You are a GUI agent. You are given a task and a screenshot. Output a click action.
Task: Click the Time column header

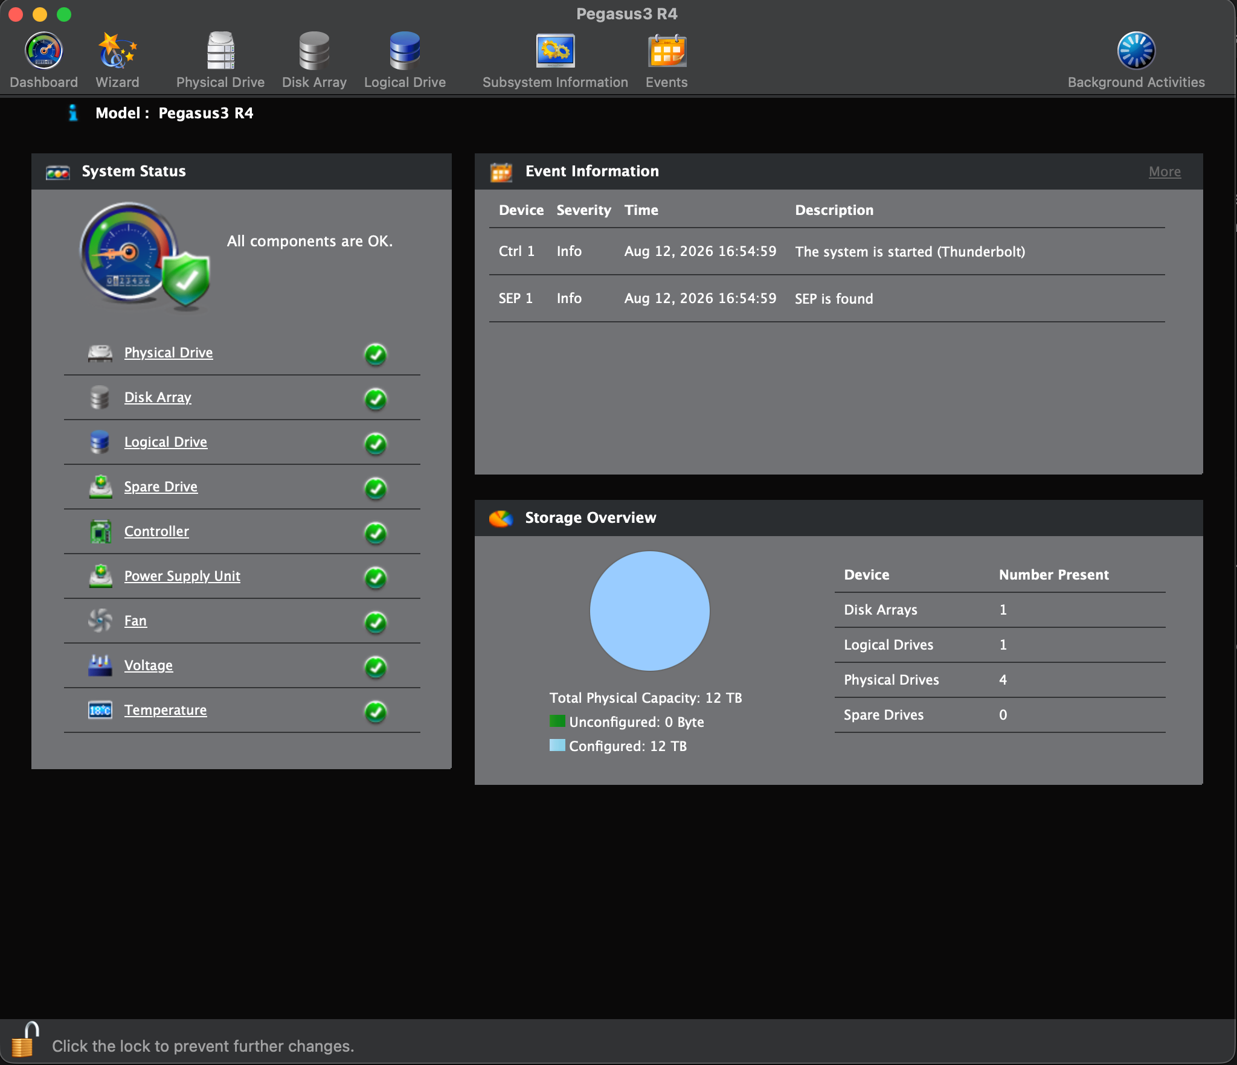point(641,210)
